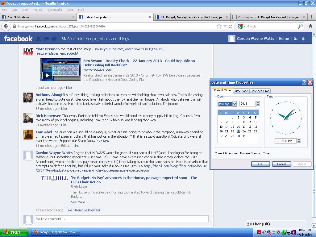Close the 'Your Notifications' tab
This screenshot has width=316, height=237.
pyautogui.click(x=73, y=17)
